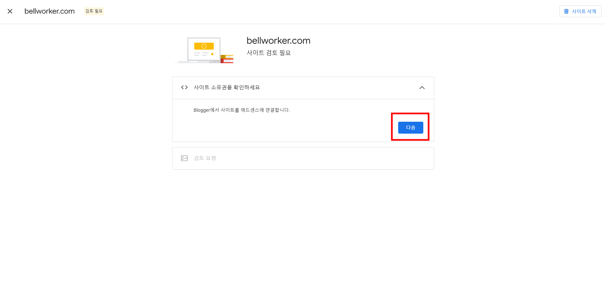The width and height of the screenshot is (605, 299).
Task: Click the 검토 필요 status badge
Action: [94, 11]
